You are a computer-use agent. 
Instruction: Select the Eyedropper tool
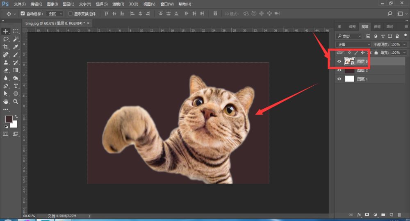click(x=16, y=47)
